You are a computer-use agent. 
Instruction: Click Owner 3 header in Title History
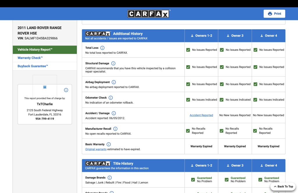(x=235, y=165)
